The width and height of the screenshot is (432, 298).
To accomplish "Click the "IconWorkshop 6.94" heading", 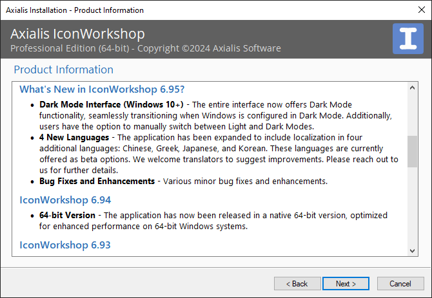I will 65,200.
